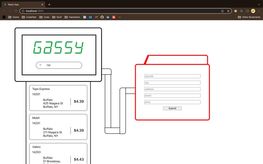
Task: Click the 425 Niagara St address
Action: point(53,103)
